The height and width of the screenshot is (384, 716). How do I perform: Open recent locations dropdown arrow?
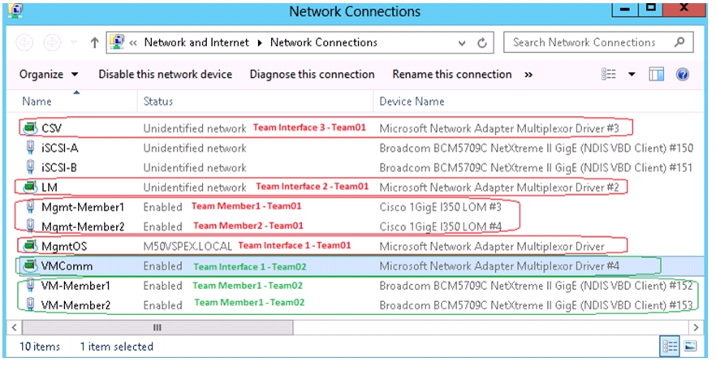74,43
